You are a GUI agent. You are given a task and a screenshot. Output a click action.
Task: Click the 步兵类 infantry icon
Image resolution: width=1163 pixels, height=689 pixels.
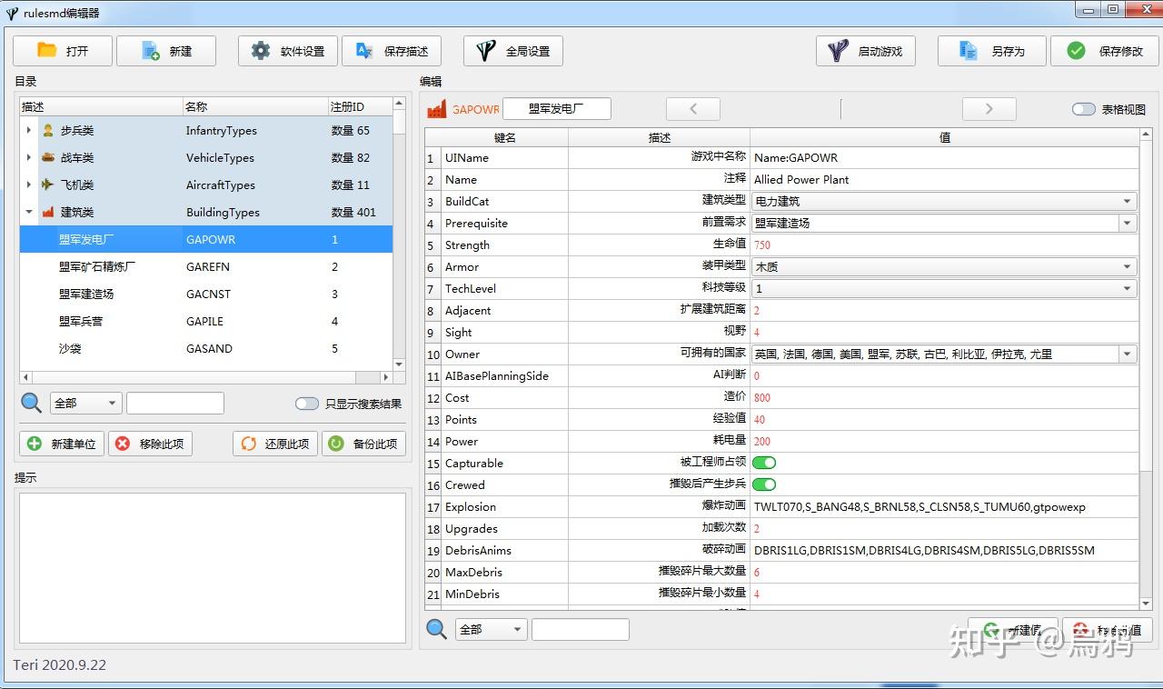pos(48,131)
